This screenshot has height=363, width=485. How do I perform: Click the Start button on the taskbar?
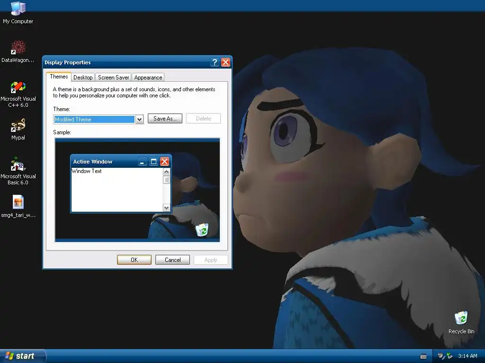[x=22, y=356]
